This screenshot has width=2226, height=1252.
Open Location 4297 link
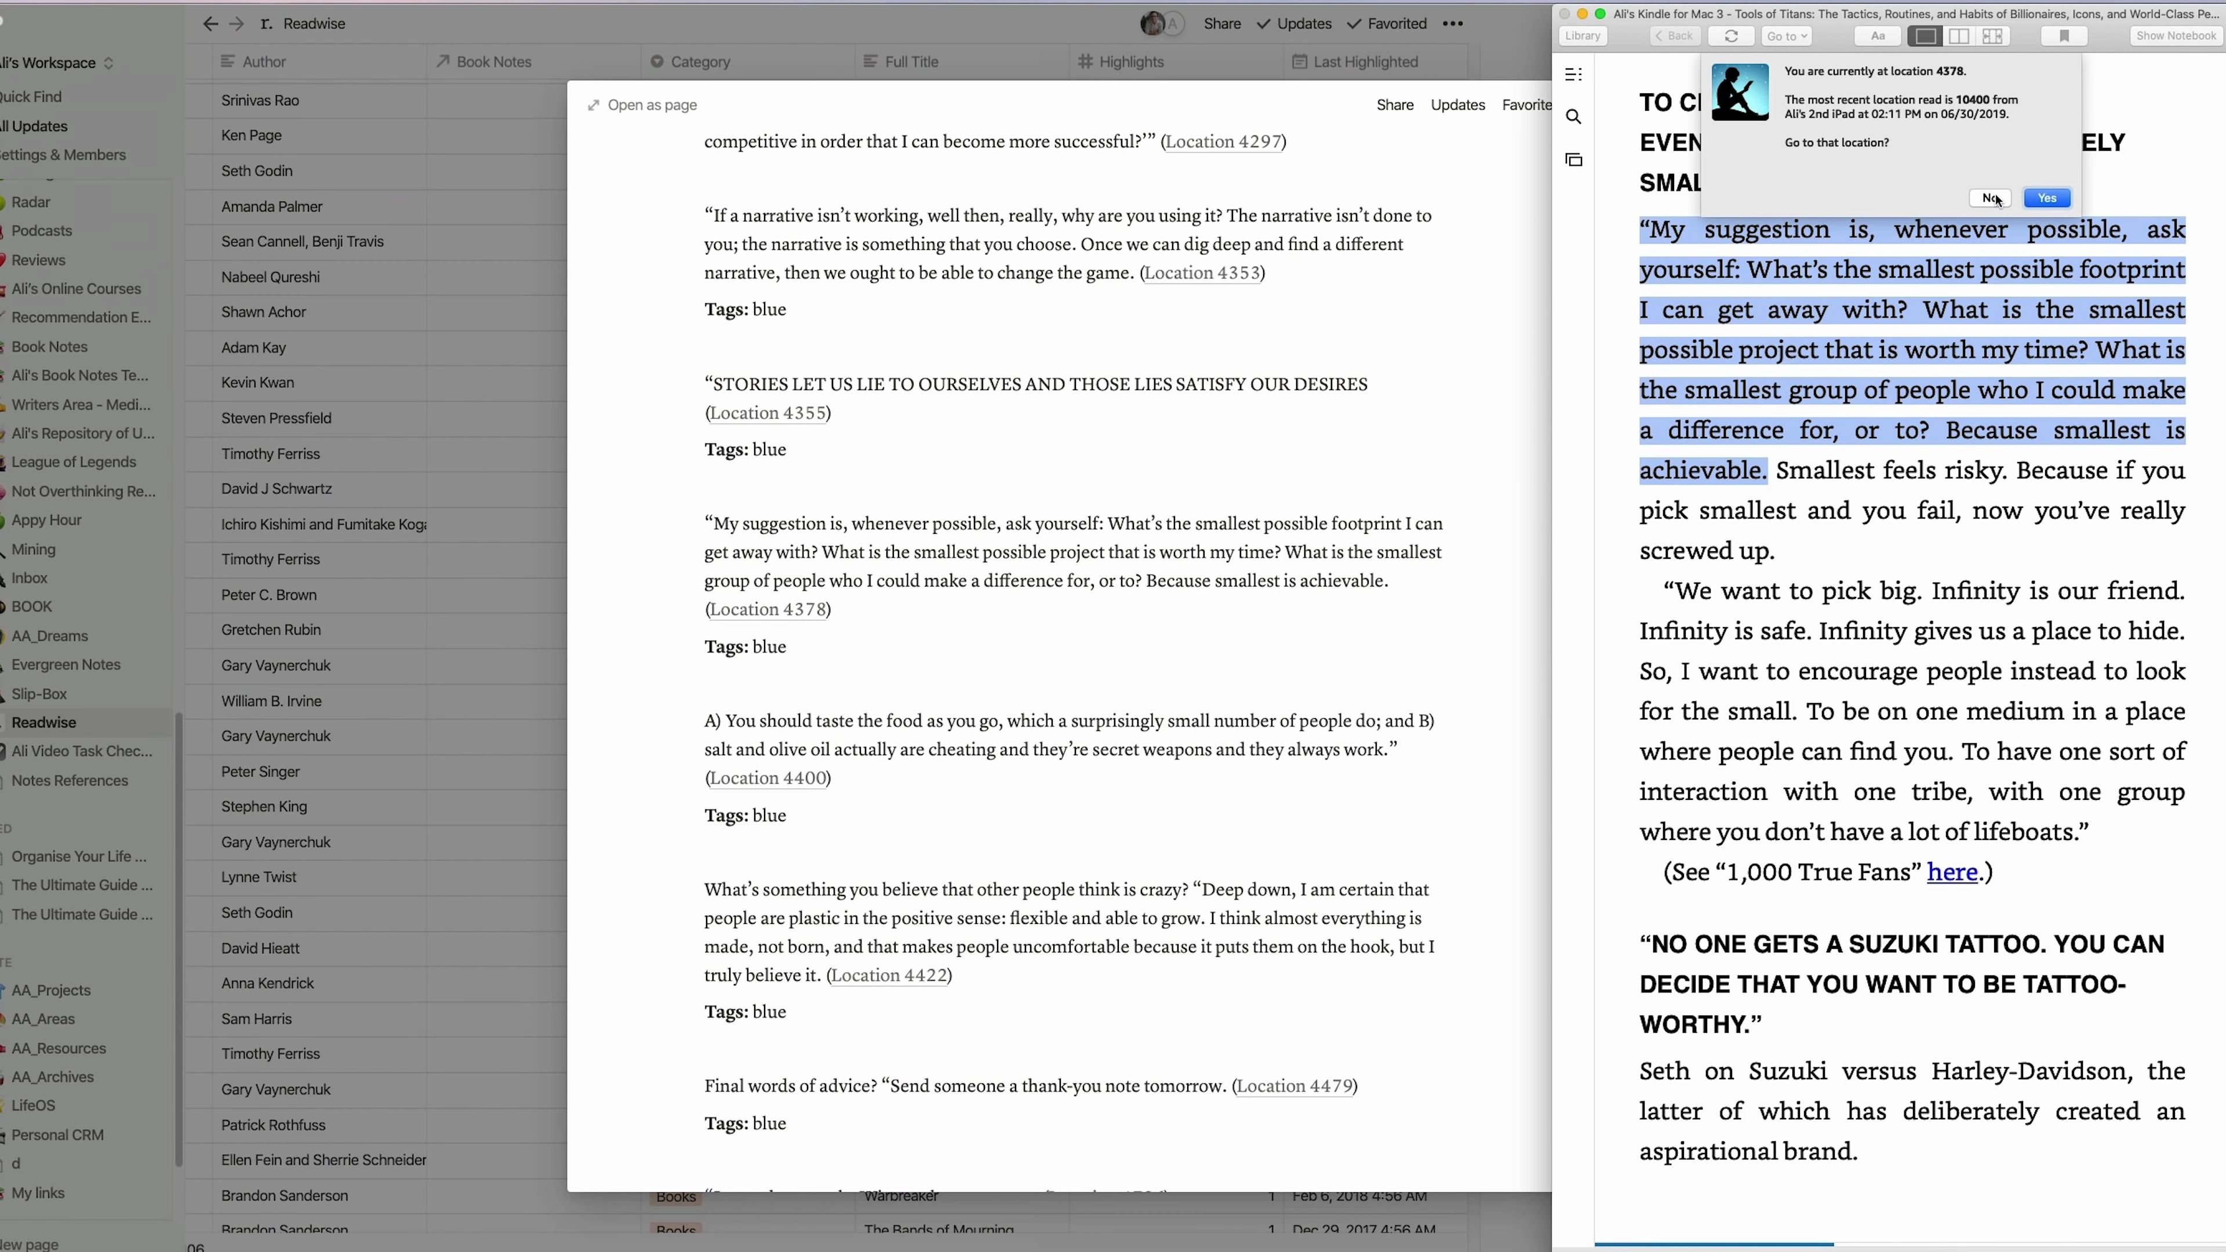[1223, 141]
